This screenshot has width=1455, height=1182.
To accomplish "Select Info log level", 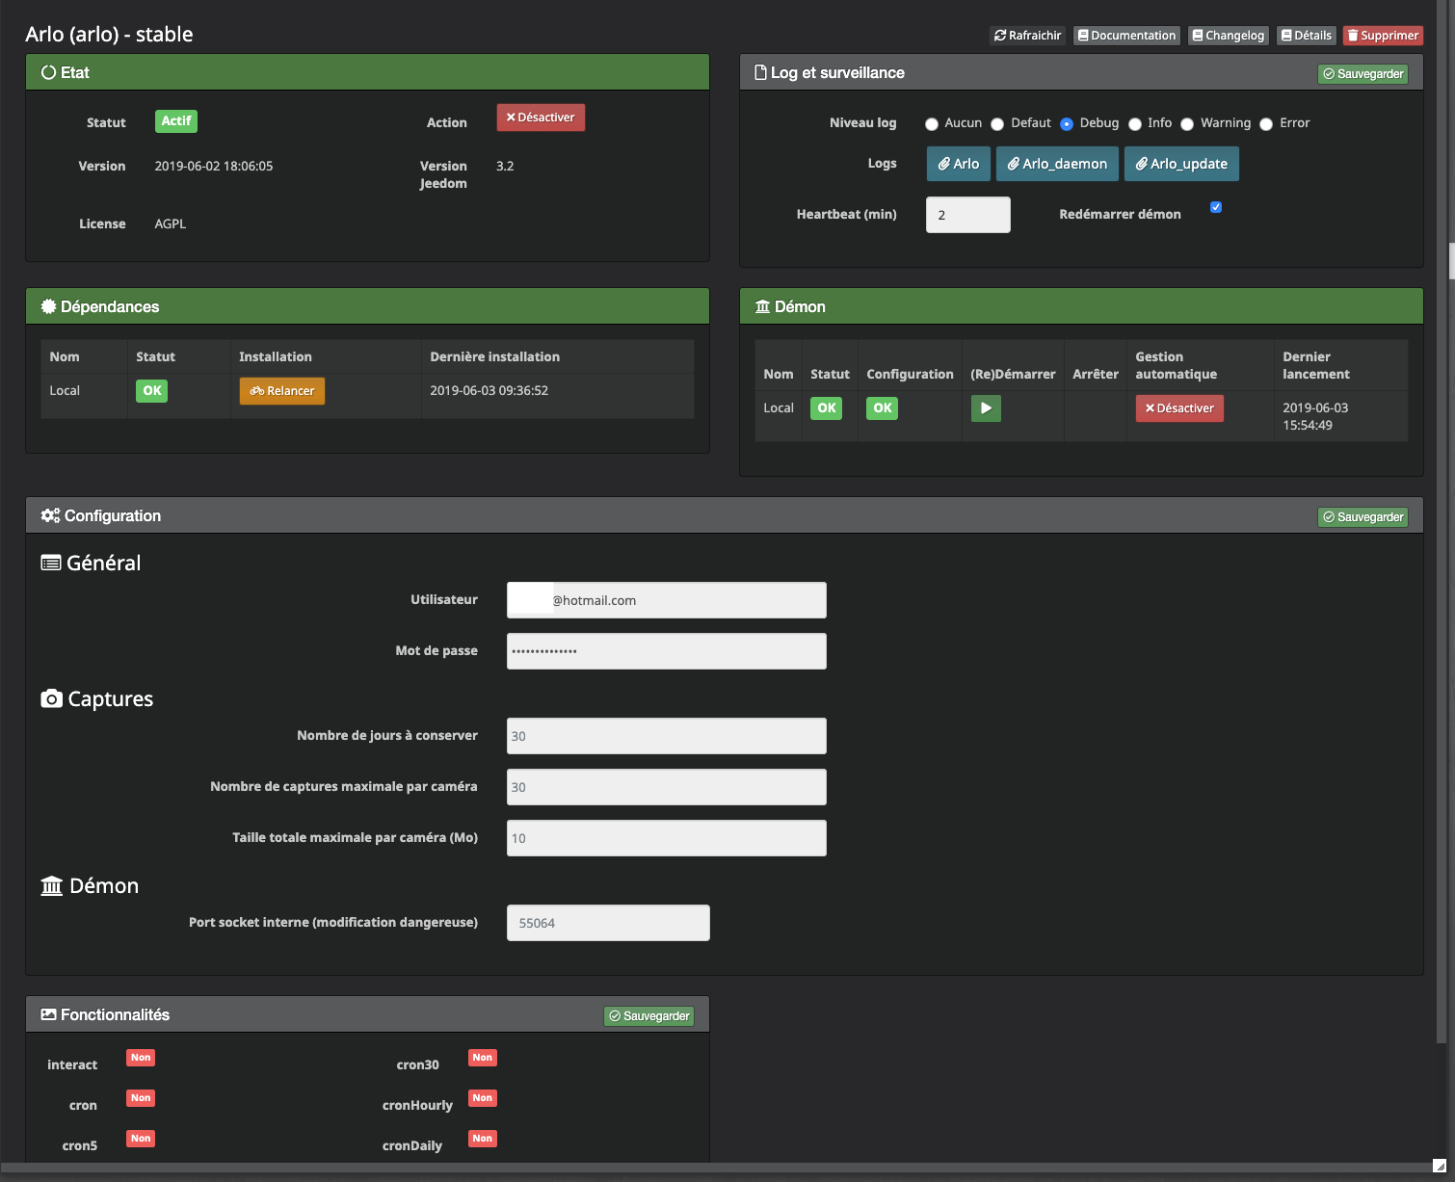I will pyautogui.click(x=1135, y=124).
